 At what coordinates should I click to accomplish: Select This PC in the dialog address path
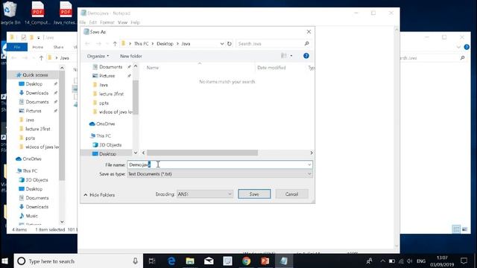click(142, 44)
